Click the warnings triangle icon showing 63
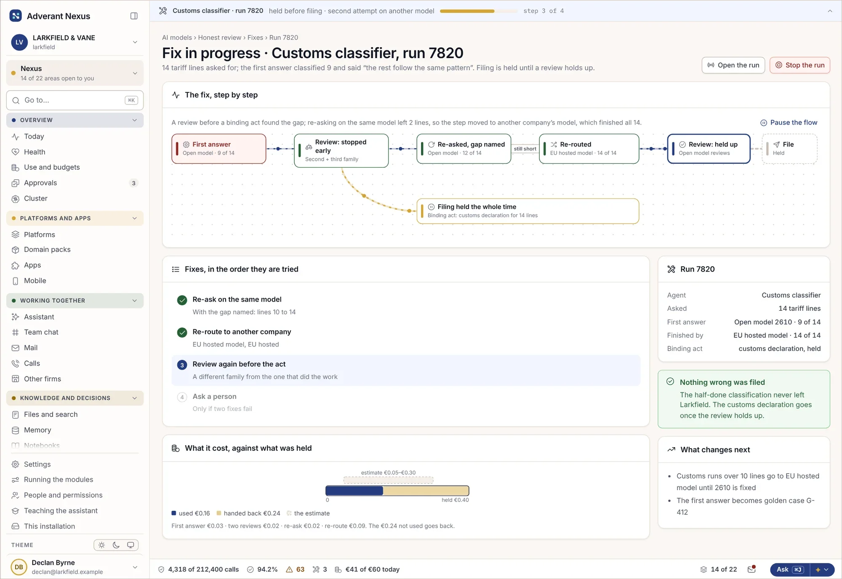 289,569
